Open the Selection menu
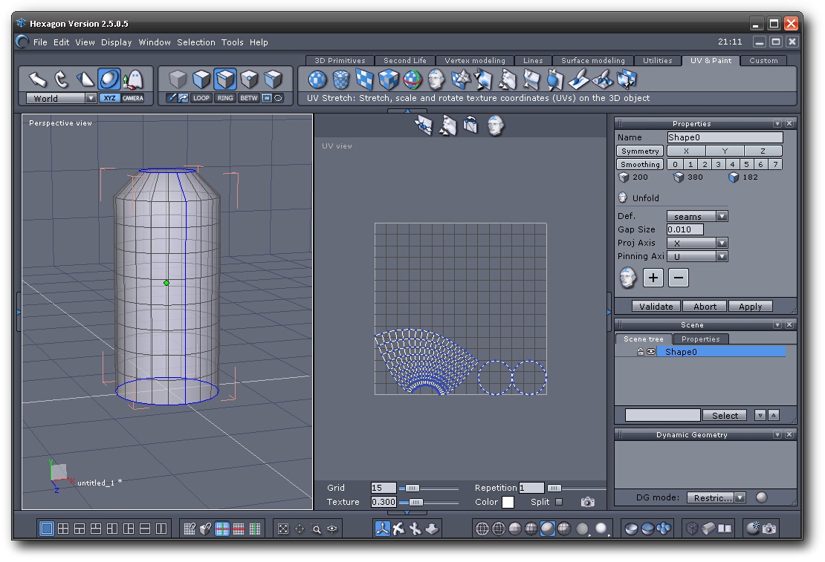Screen dimensions: 825x562 (195, 42)
